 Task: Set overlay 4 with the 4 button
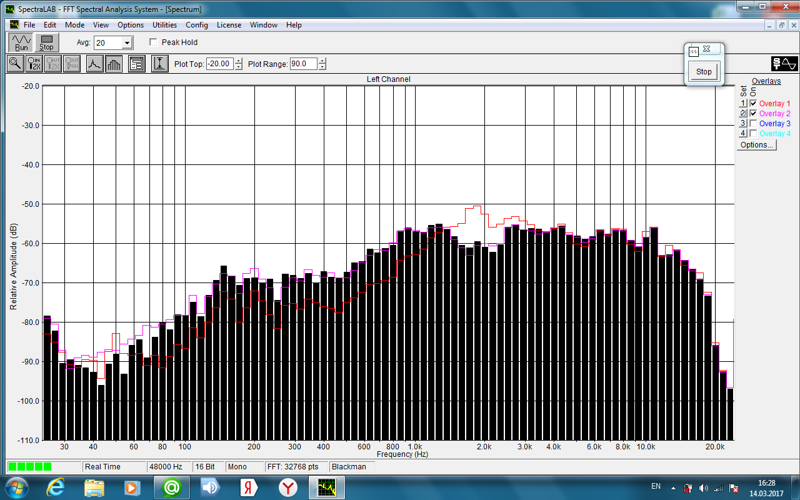pyautogui.click(x=743, y=134)
